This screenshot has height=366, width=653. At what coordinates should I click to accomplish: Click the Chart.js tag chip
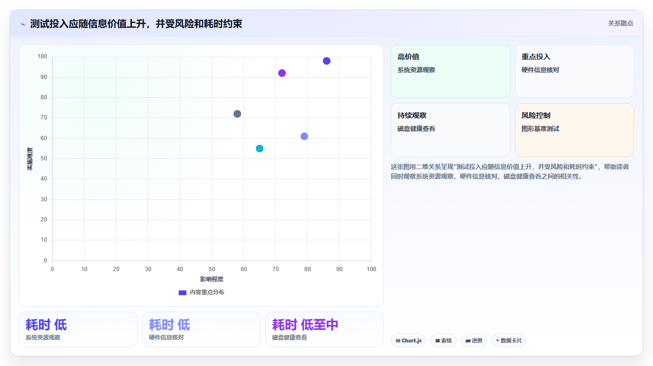(x=408, y=340)
